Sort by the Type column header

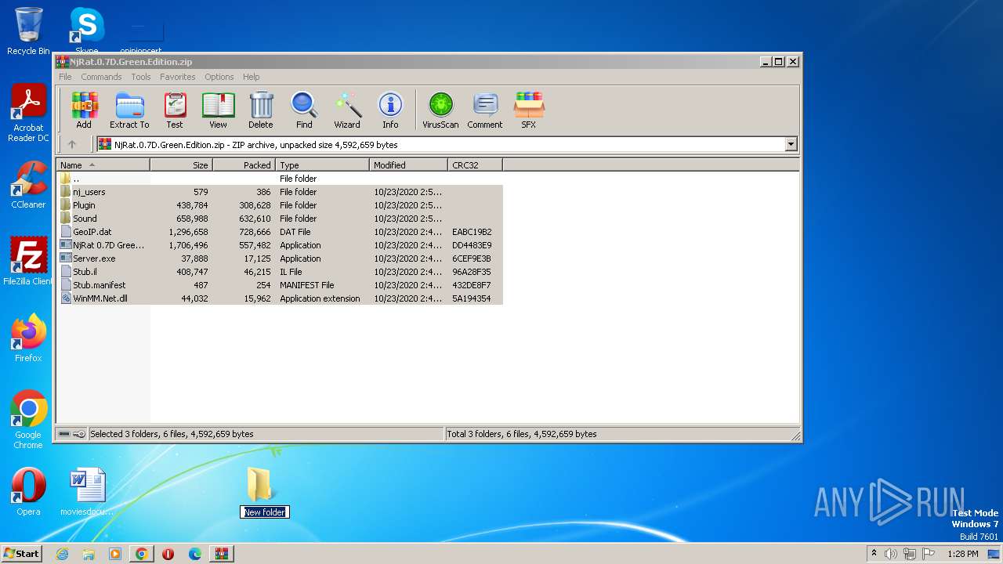[x=322, y=165]
